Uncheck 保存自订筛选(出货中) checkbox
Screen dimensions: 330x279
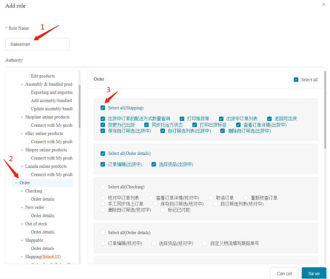pos(103,131)
